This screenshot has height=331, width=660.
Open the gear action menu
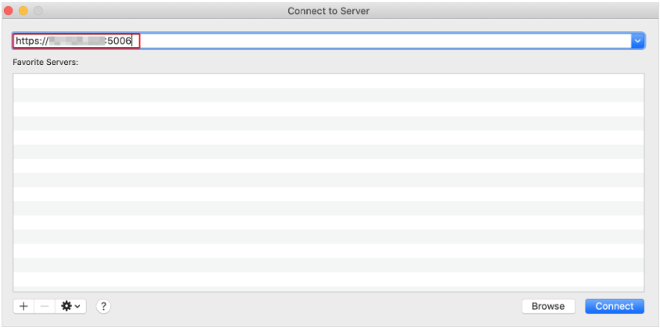pyautogui.click(x=70, y=306)
